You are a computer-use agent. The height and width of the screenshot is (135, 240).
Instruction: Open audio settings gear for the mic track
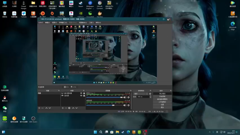[x=128, y=97]
